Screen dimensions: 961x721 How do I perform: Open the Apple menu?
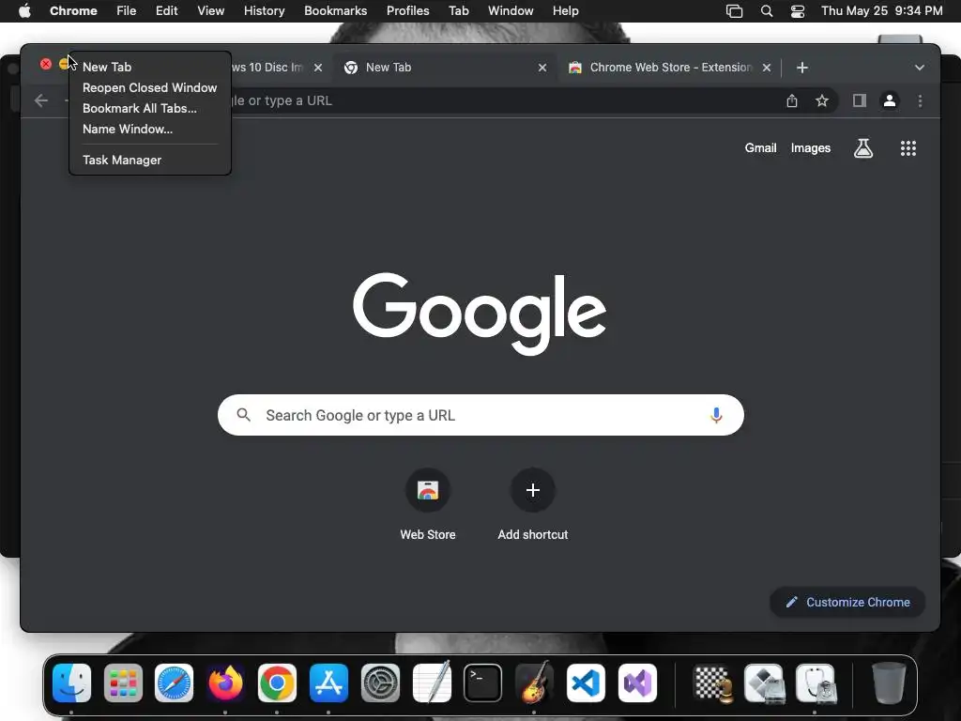click(24, 11)
